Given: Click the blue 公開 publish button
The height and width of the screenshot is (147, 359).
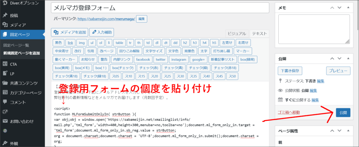Looking at the screenshot, I should pos(343,112).
